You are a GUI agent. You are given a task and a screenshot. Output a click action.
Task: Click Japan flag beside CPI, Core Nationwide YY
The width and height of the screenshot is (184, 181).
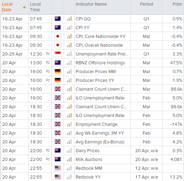click(58, 36)
